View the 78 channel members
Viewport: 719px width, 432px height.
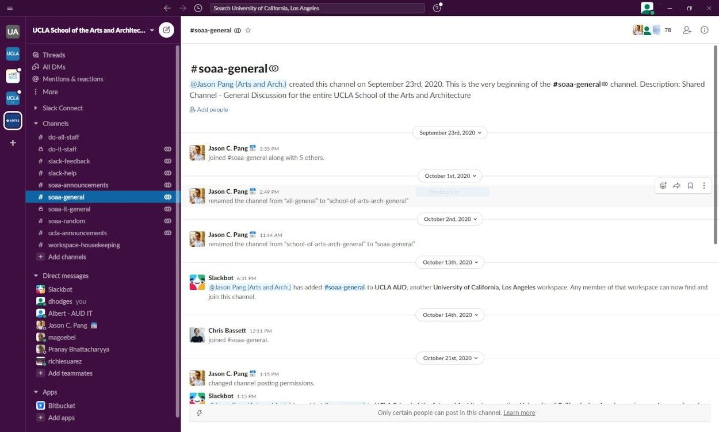click(652, 30)
